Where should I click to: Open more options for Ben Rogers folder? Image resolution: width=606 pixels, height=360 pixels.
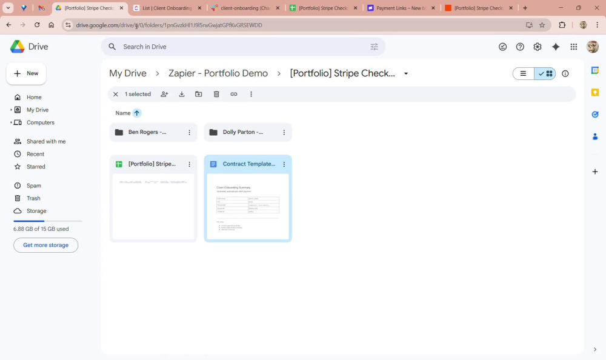(x=189, y=132)
